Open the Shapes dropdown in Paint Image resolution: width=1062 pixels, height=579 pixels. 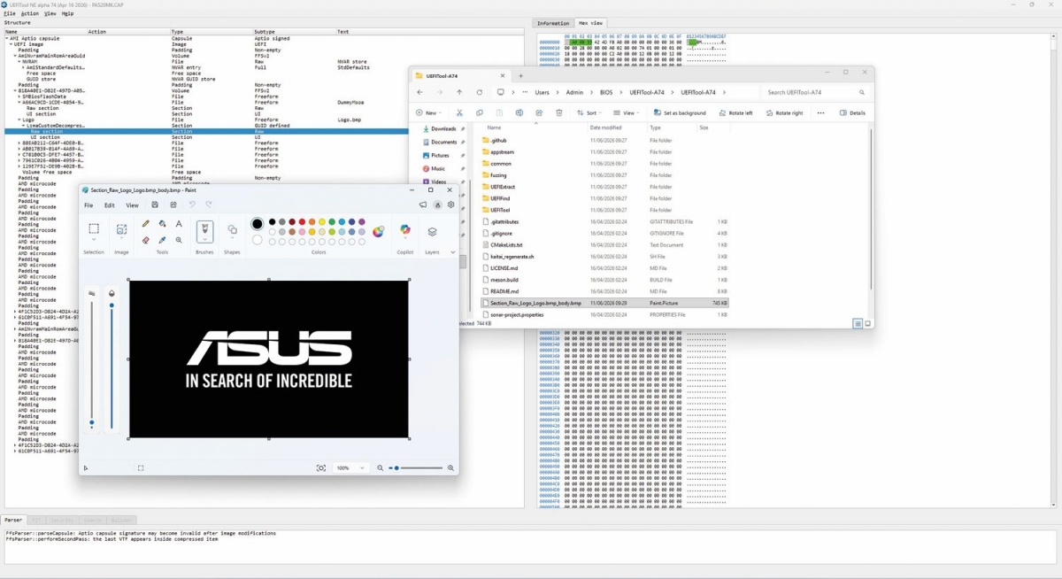tap(232, 239)
